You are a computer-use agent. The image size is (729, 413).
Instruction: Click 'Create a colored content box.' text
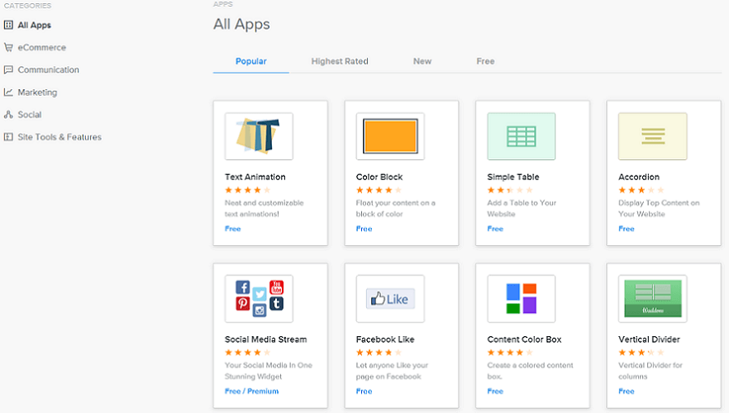(530, 371)
